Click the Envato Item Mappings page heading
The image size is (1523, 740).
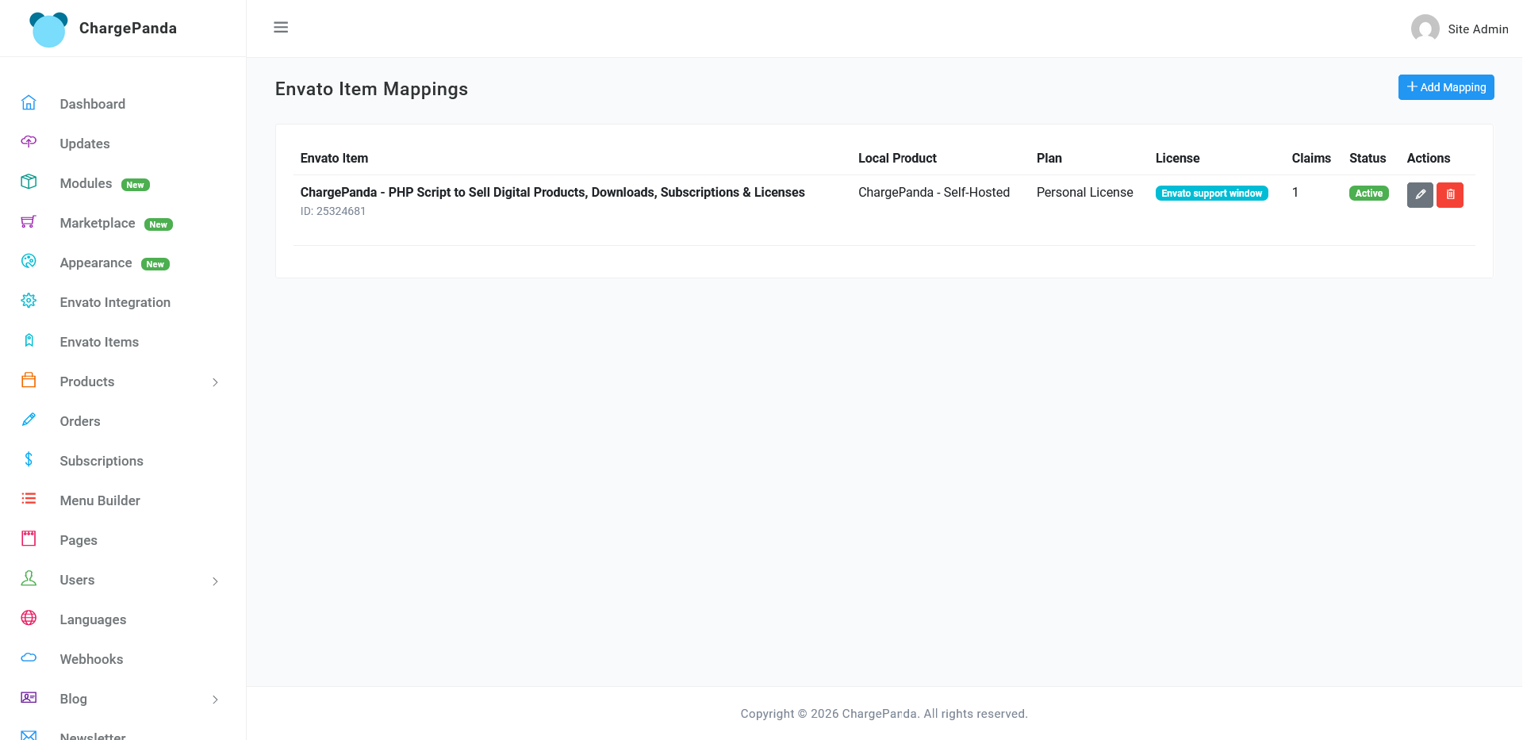(x=371, y=89)
